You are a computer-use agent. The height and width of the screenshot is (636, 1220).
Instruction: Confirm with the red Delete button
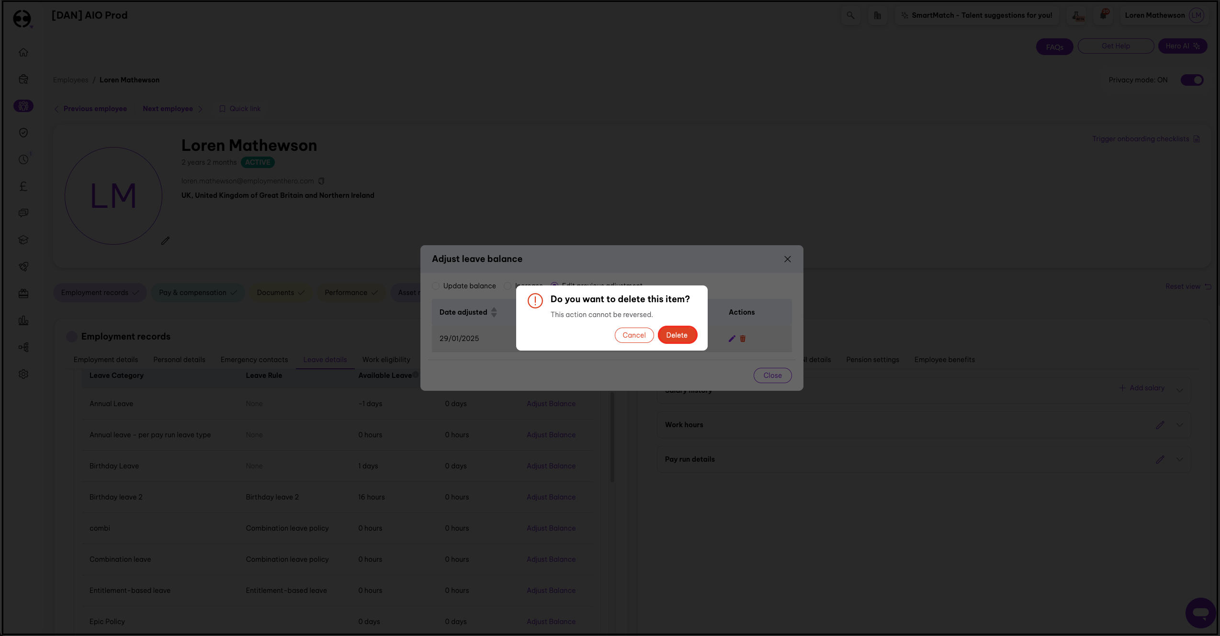(x=677, y=335)
